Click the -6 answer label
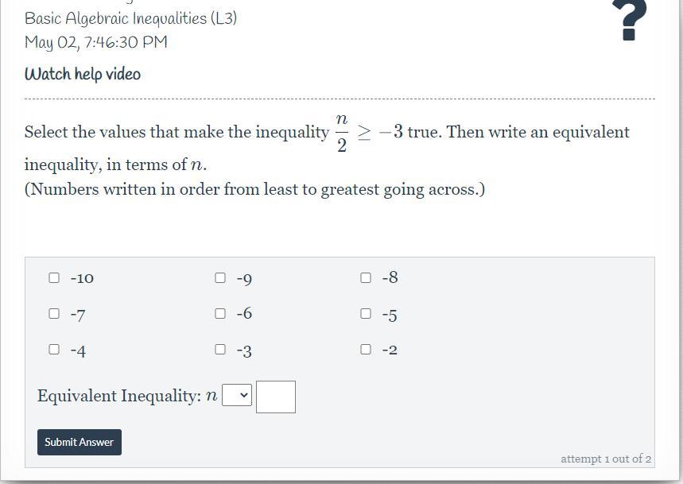This screenshot has width=683, height=484. pyautogui.click(x=244, y=314)
